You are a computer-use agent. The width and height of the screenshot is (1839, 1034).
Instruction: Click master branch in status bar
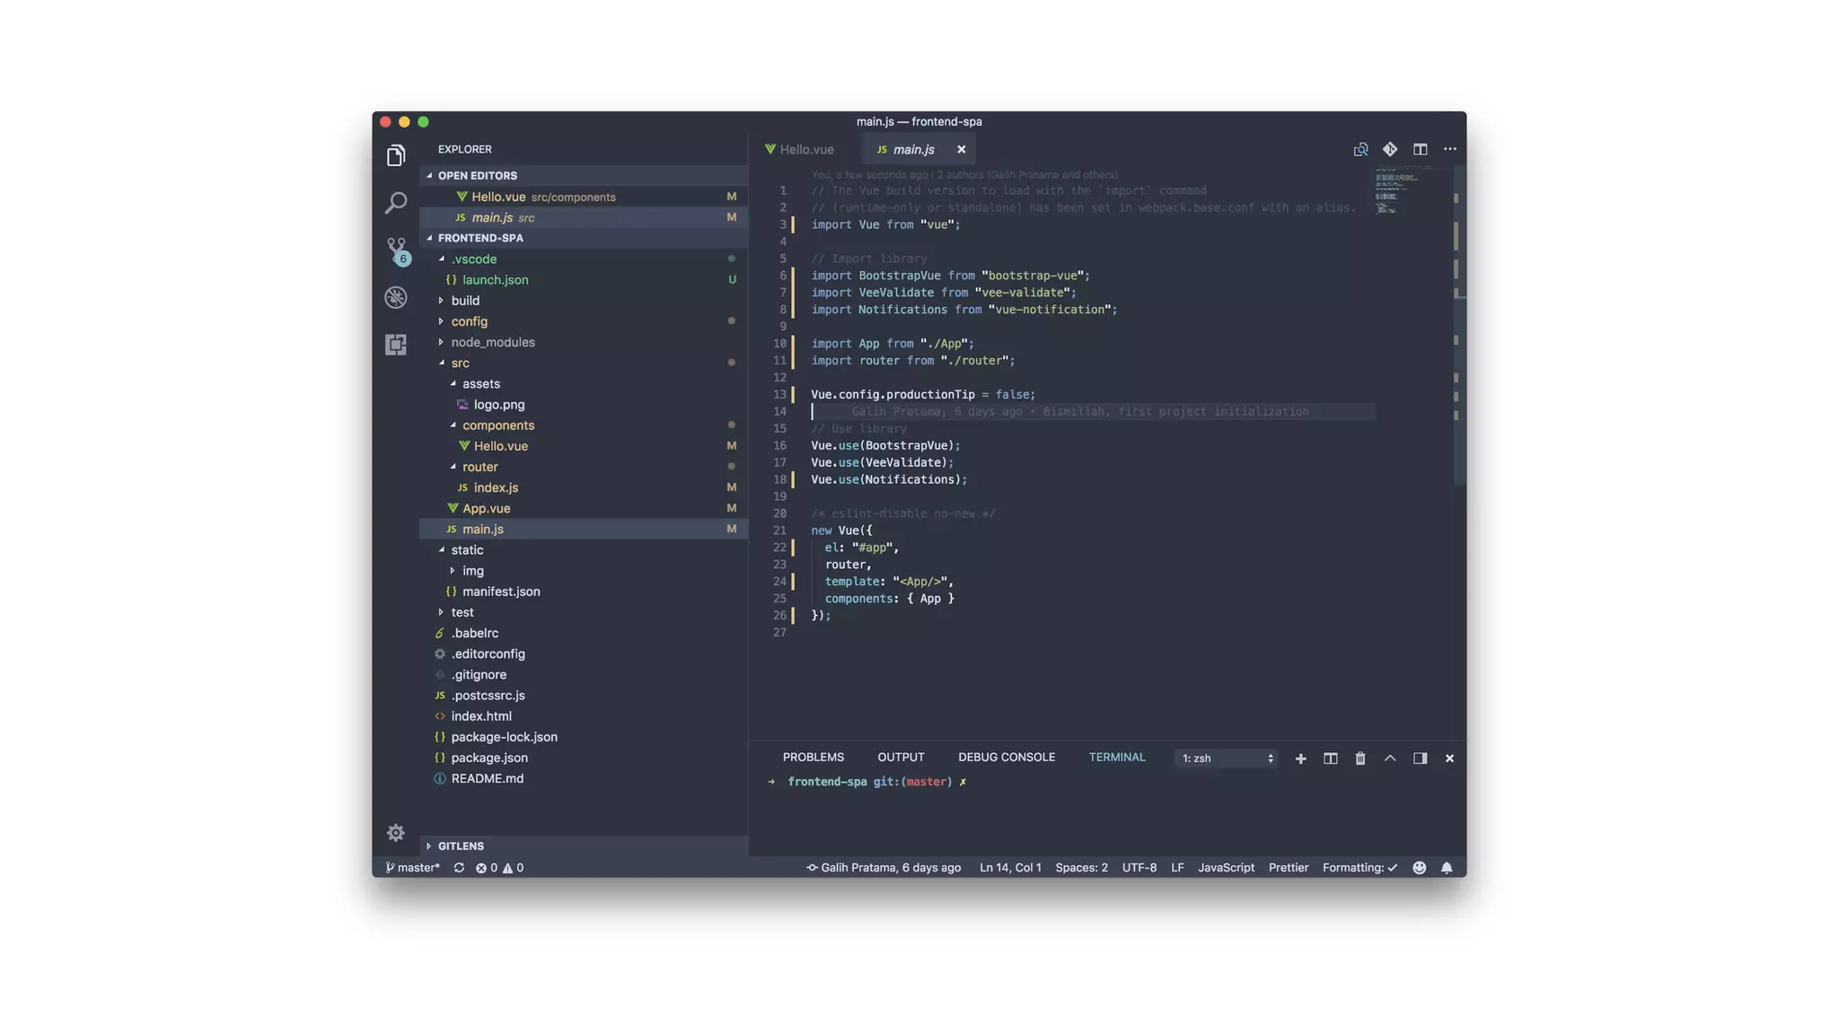414,868
